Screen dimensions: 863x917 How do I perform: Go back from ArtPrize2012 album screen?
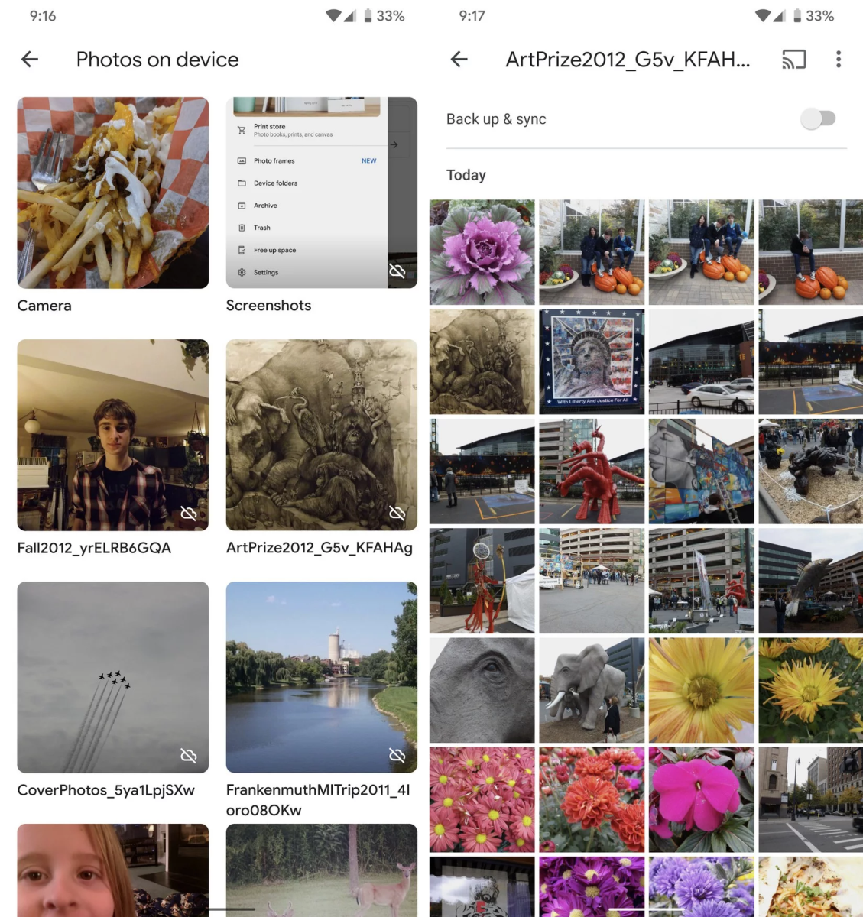[459, 60]
